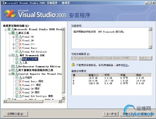Viewport: 156px width, 119px height.
Task: Click red X icon beside Visual Basic
Action: [x=20, y=48]
